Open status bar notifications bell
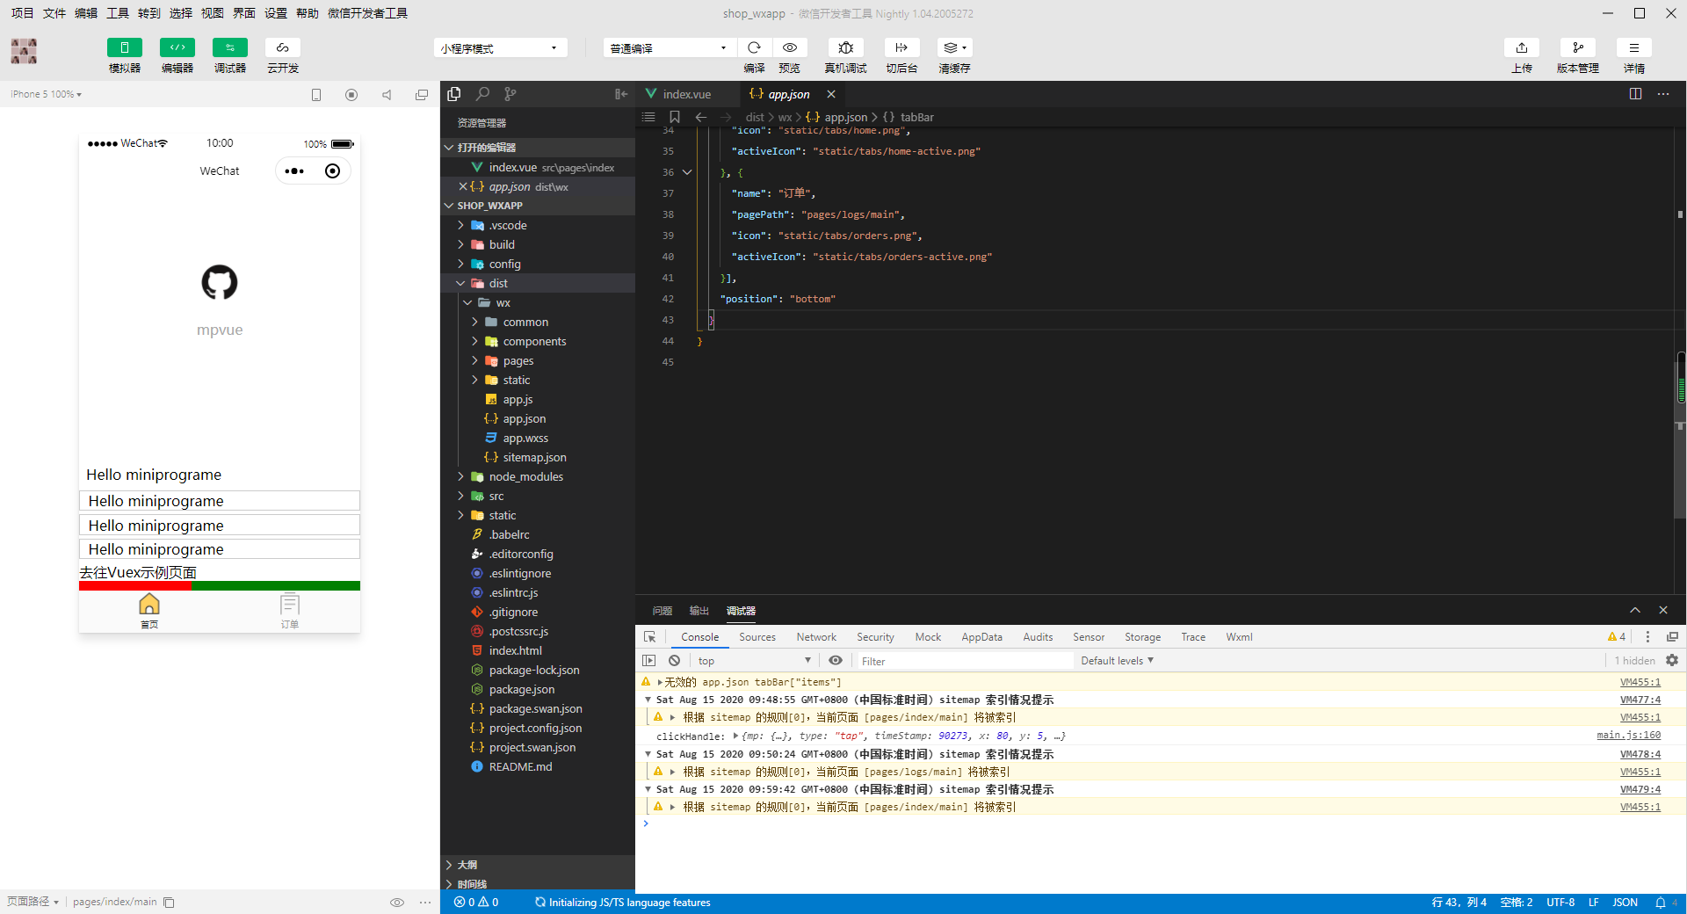Image resolution: width=1687 pixels, height=914 pixels. (x=1661, y=903)
